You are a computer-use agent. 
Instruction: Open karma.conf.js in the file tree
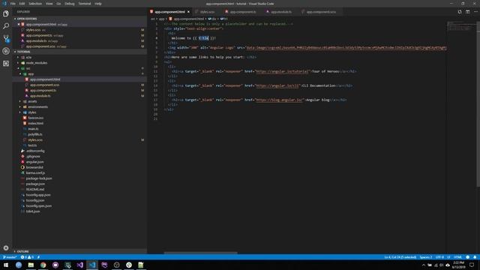click(x=35, y=173)
